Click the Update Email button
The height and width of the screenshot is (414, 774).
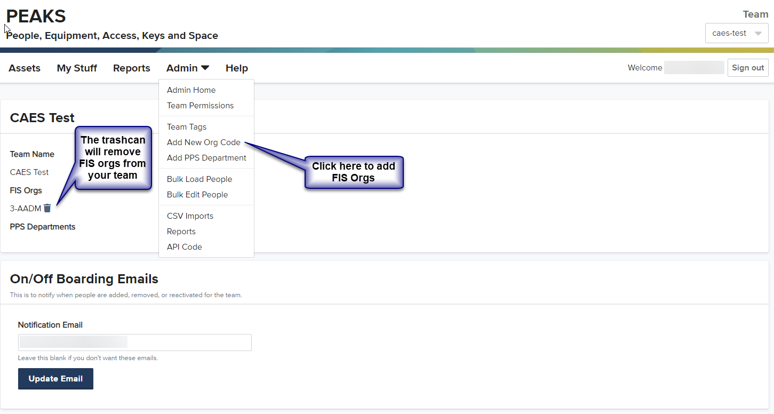pyautogui.click(x=55, y=379)
